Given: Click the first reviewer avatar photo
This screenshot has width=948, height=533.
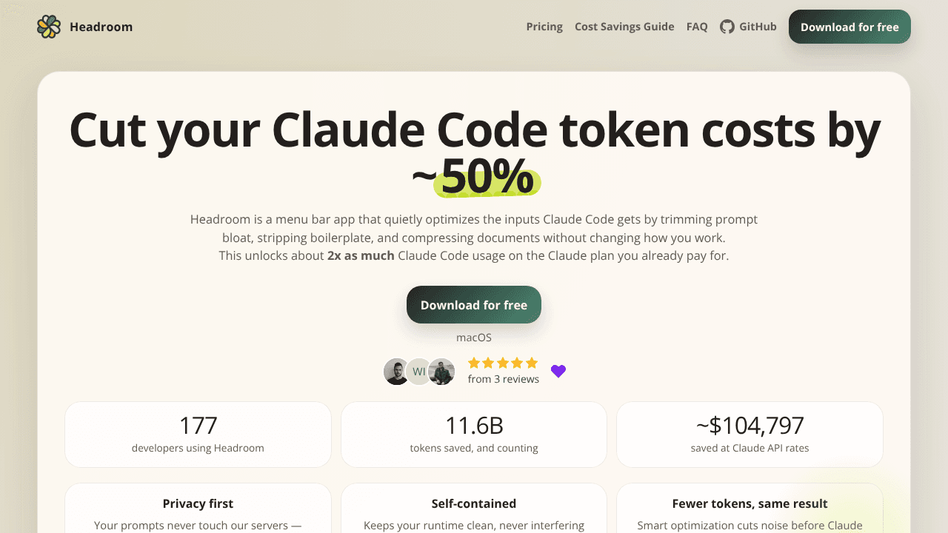Looking at the screenshot, I should click(x=397, y=372).
